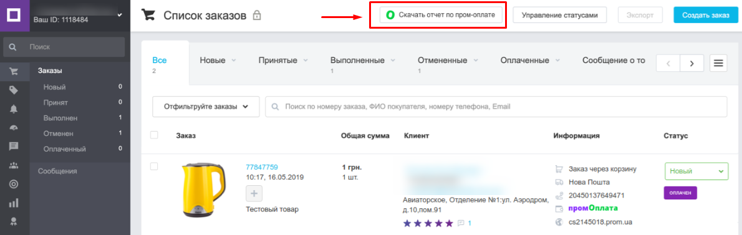Screen dimensions: 742x235
Task: Click the Заказ через корзину text
Action: 602,169
